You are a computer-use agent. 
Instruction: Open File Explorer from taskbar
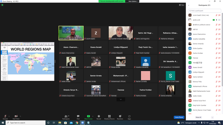pos(60,123)
